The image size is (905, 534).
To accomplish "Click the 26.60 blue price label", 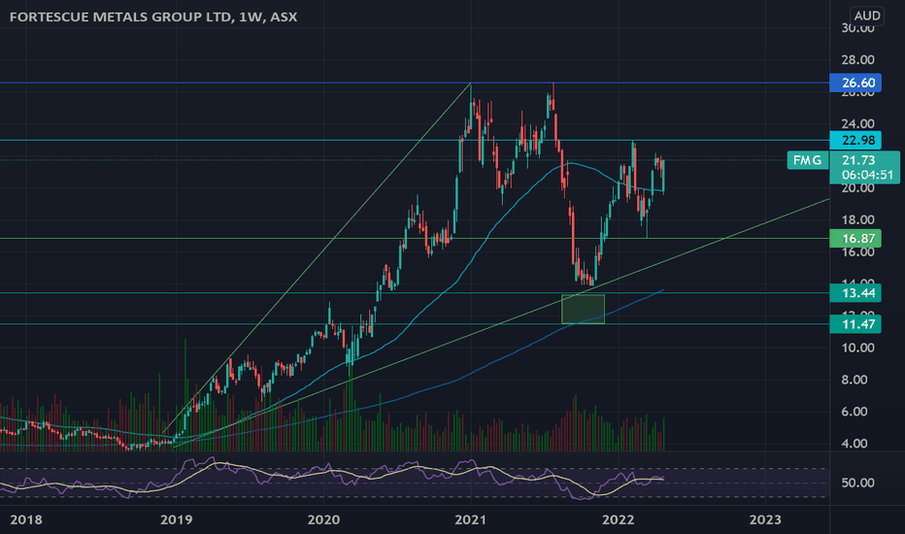I will 855,83.
